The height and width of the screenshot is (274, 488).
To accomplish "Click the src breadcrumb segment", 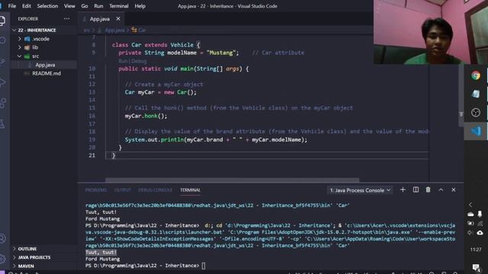I will pos(86,30).
